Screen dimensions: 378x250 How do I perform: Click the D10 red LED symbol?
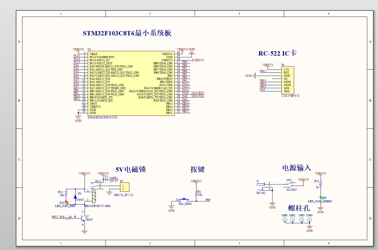tap(66, 202)
